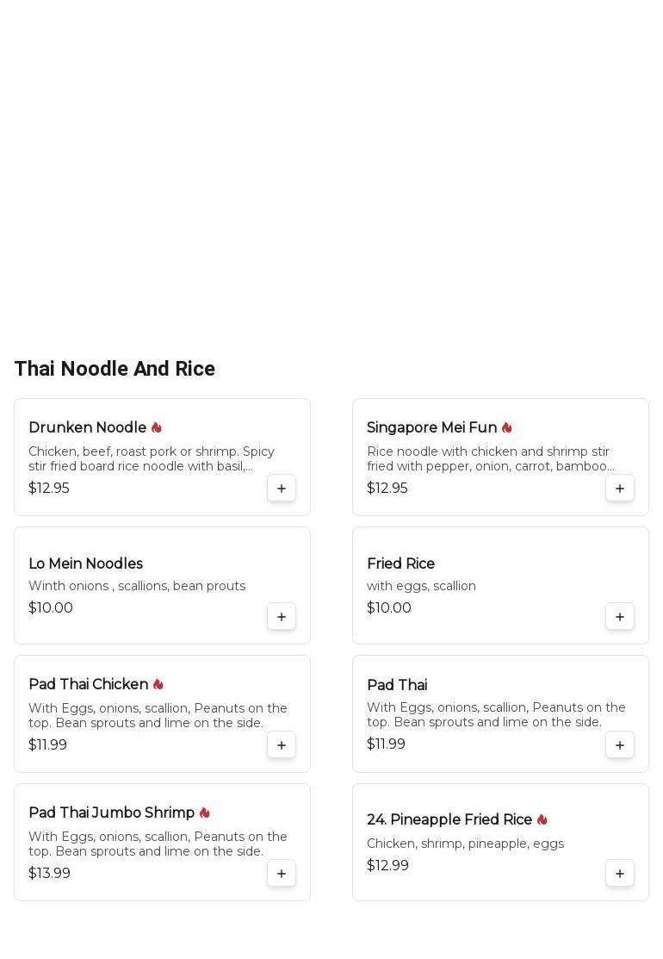Select the Lo Mein Noodles title
663x959 pixels.
click(x=85, y=564)
